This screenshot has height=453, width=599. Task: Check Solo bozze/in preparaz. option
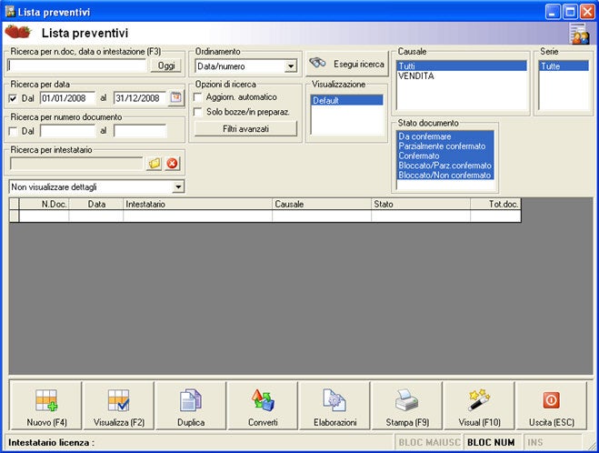(x=198, y=112)
